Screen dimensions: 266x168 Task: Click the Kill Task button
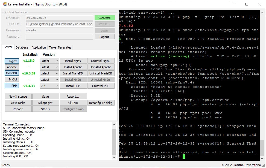point(73,103)
